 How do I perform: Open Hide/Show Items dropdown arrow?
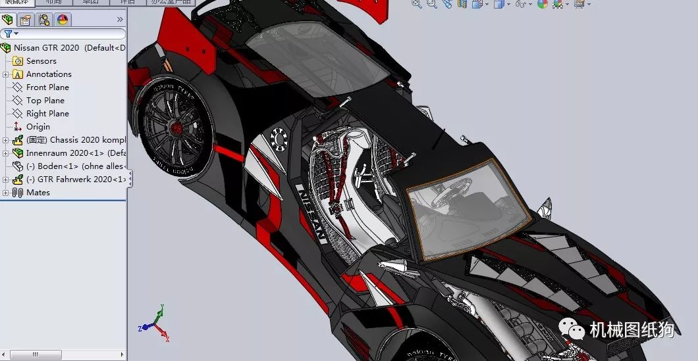(530, 5)
